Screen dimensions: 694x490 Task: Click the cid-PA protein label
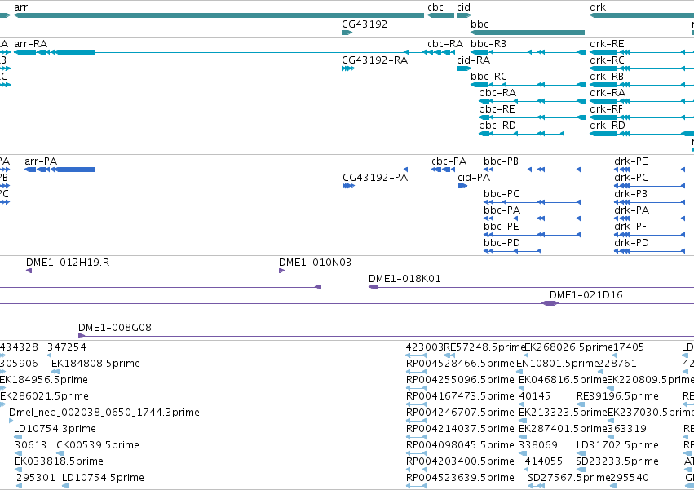474,178
